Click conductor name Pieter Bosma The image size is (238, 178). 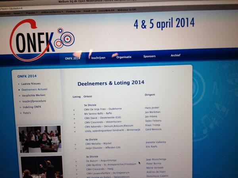[x=154, y=164]
